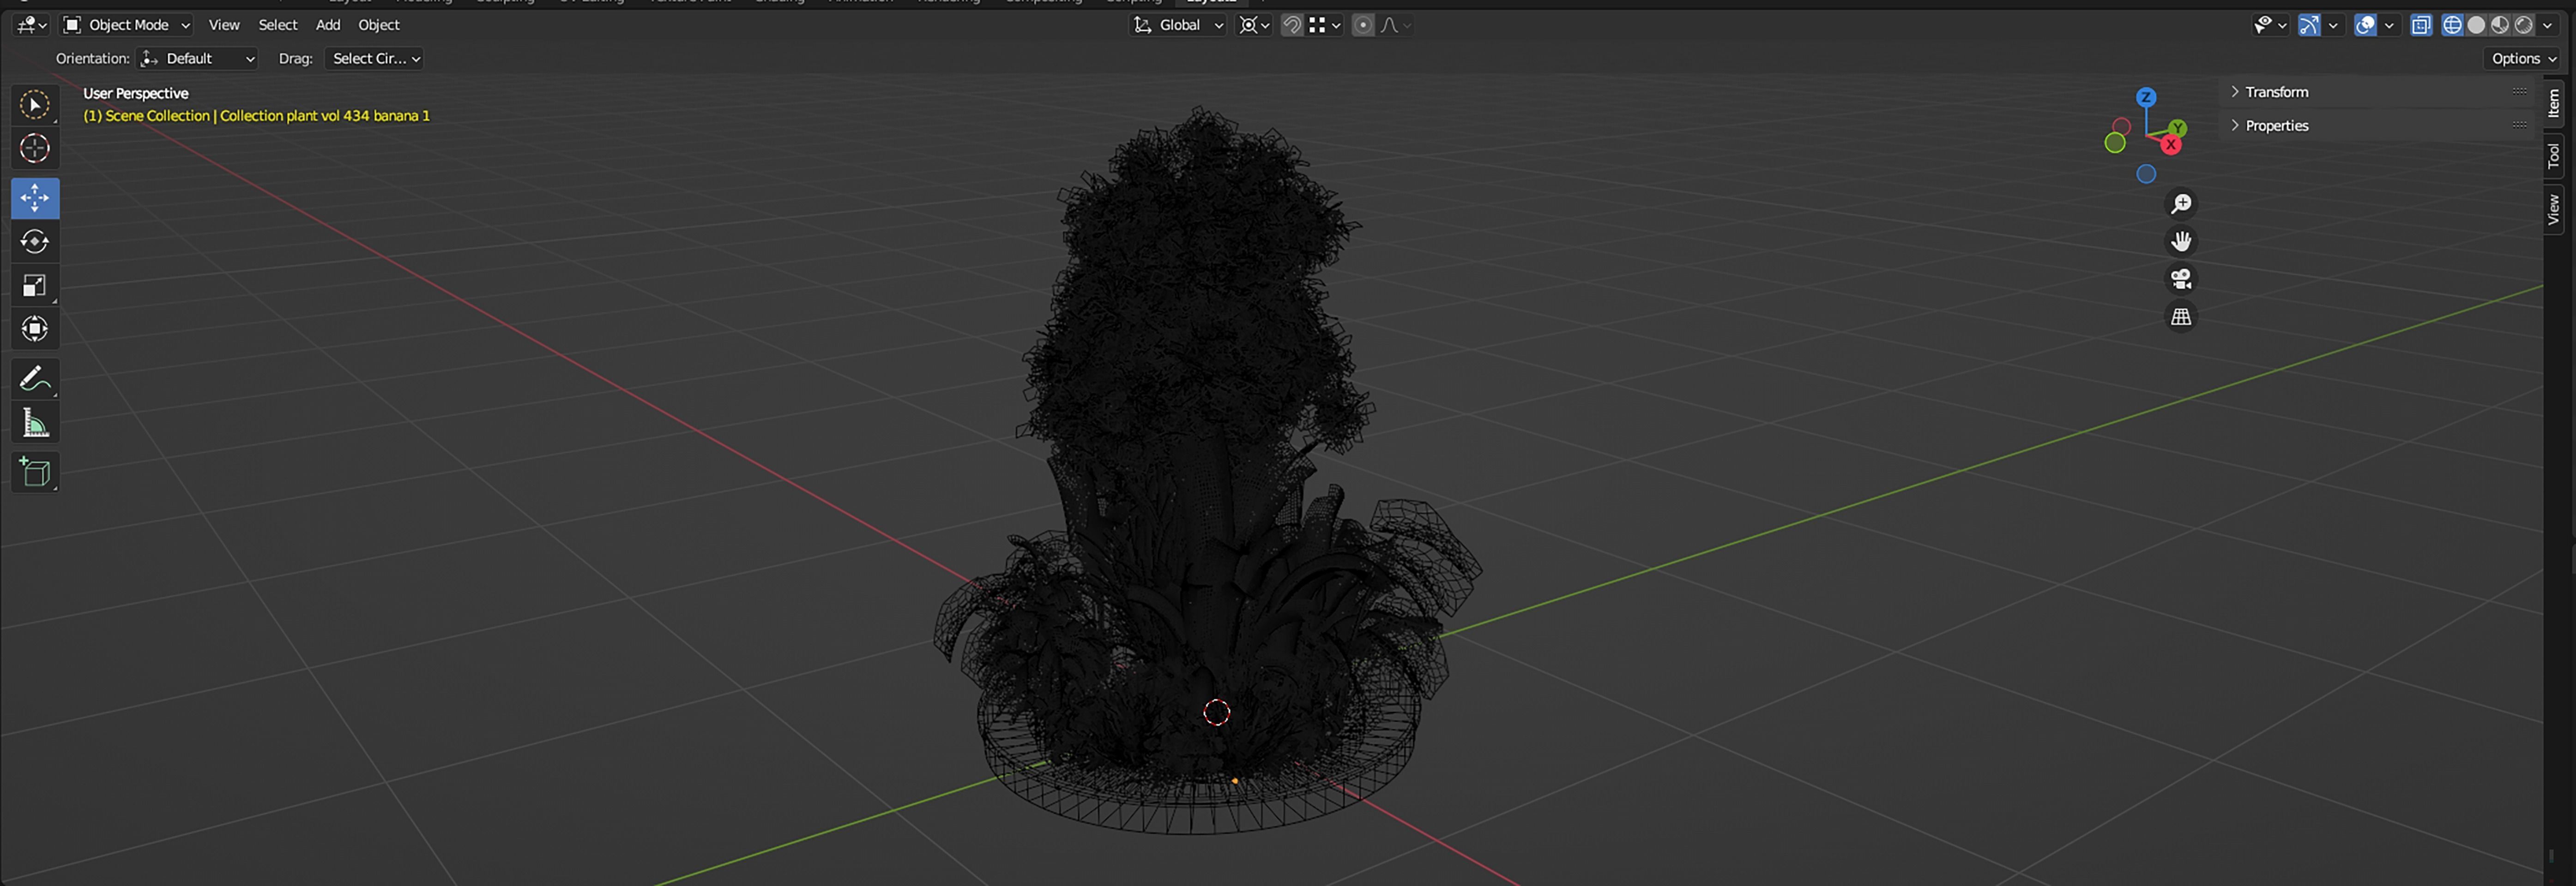Switch to wireframe shading
The height and width of the screenshot is (886, 2576).
[2452, 25]
